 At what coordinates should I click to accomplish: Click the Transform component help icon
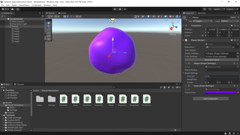[232, 26]
